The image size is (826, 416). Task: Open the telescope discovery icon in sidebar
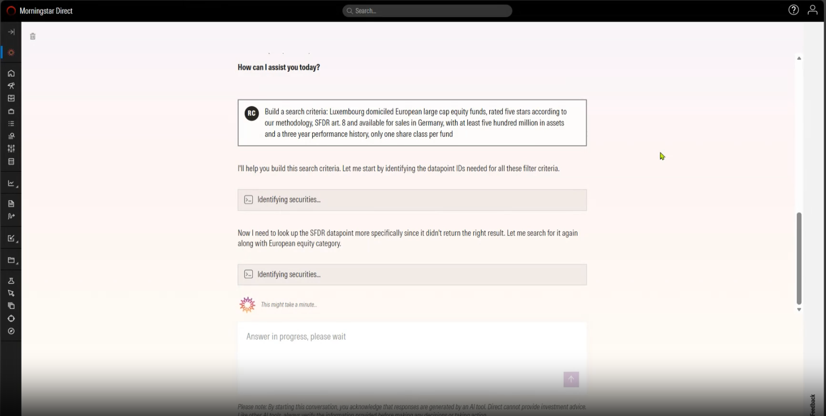(x=11, y=86)
